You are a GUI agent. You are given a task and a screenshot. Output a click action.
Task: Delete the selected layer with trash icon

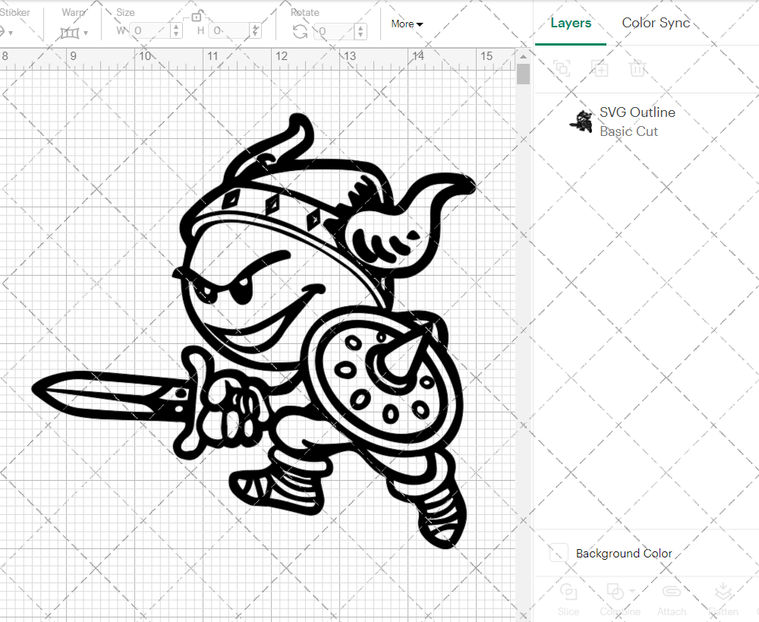638,68
